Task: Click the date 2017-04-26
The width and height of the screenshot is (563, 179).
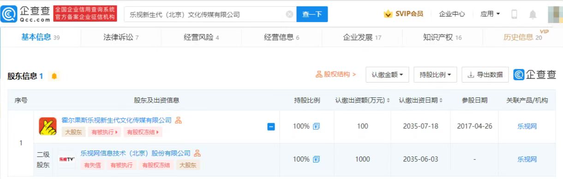Action: [474, 126]
